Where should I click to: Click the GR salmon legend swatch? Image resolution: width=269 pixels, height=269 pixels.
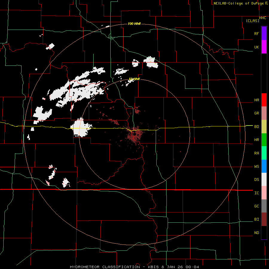264,113
